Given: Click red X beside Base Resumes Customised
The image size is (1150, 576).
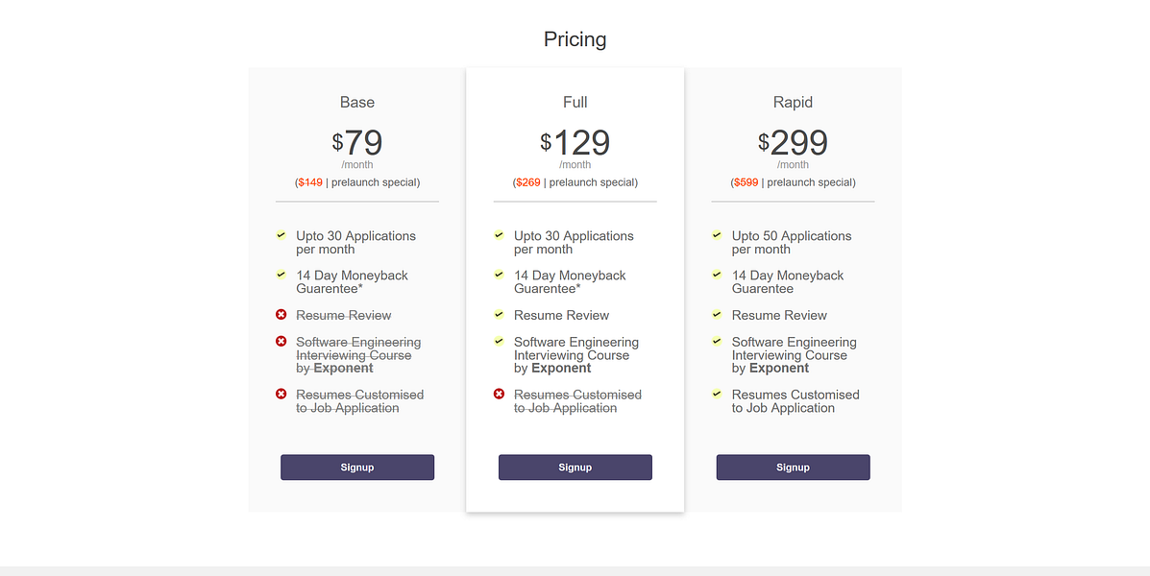Looking at the screenshot, I should [x=281, y=395].
